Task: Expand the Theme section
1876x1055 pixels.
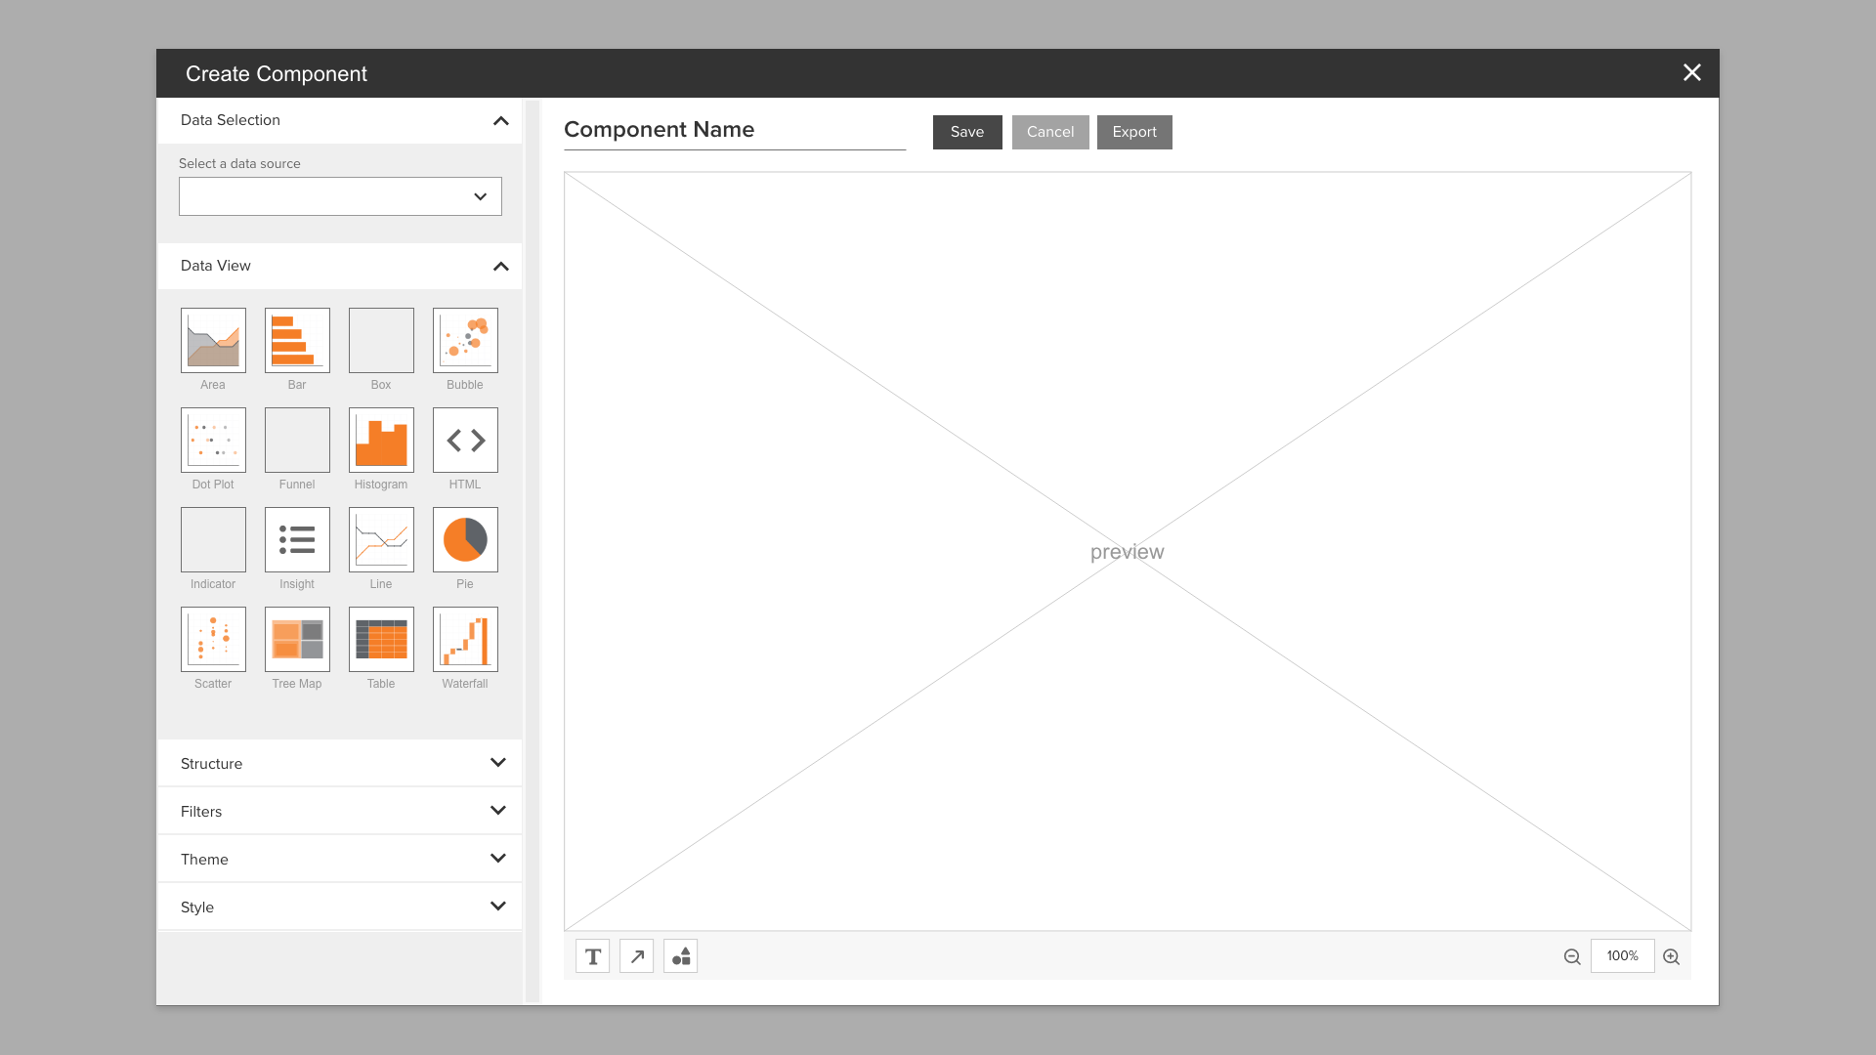Action: (x=339, y=858)
